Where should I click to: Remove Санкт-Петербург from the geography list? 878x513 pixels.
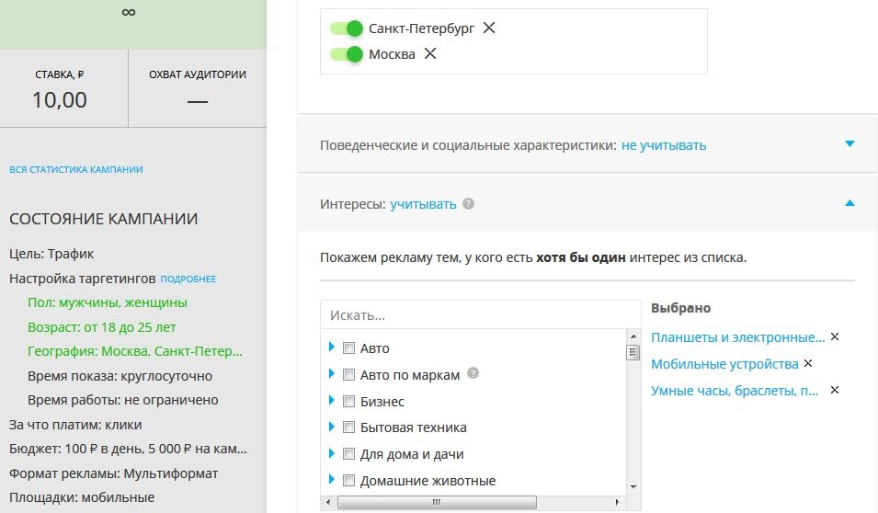click(x=489, y=28)
